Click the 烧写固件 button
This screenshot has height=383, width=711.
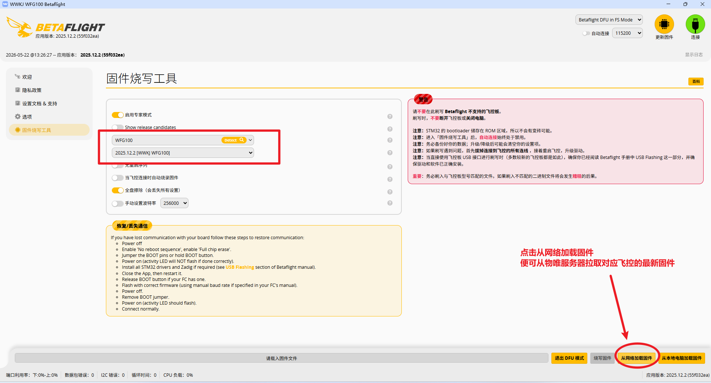[602, 358]
